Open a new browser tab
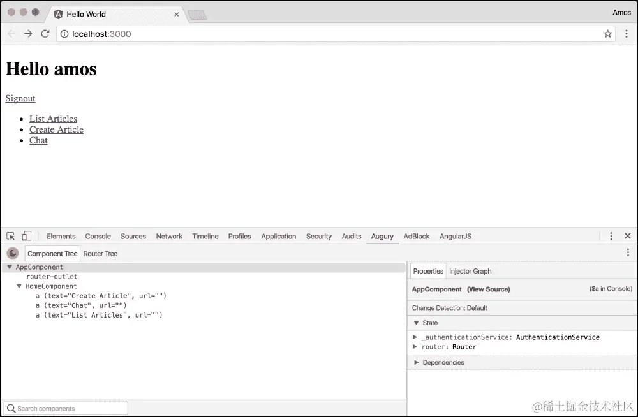The height and width of the screenshot is (417, 638). pyautogui.click(x=197, y=15)
